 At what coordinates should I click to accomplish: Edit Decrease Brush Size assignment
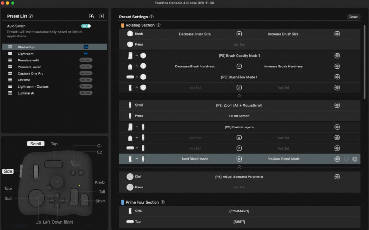pyautogui.click(x=195, y=34)
